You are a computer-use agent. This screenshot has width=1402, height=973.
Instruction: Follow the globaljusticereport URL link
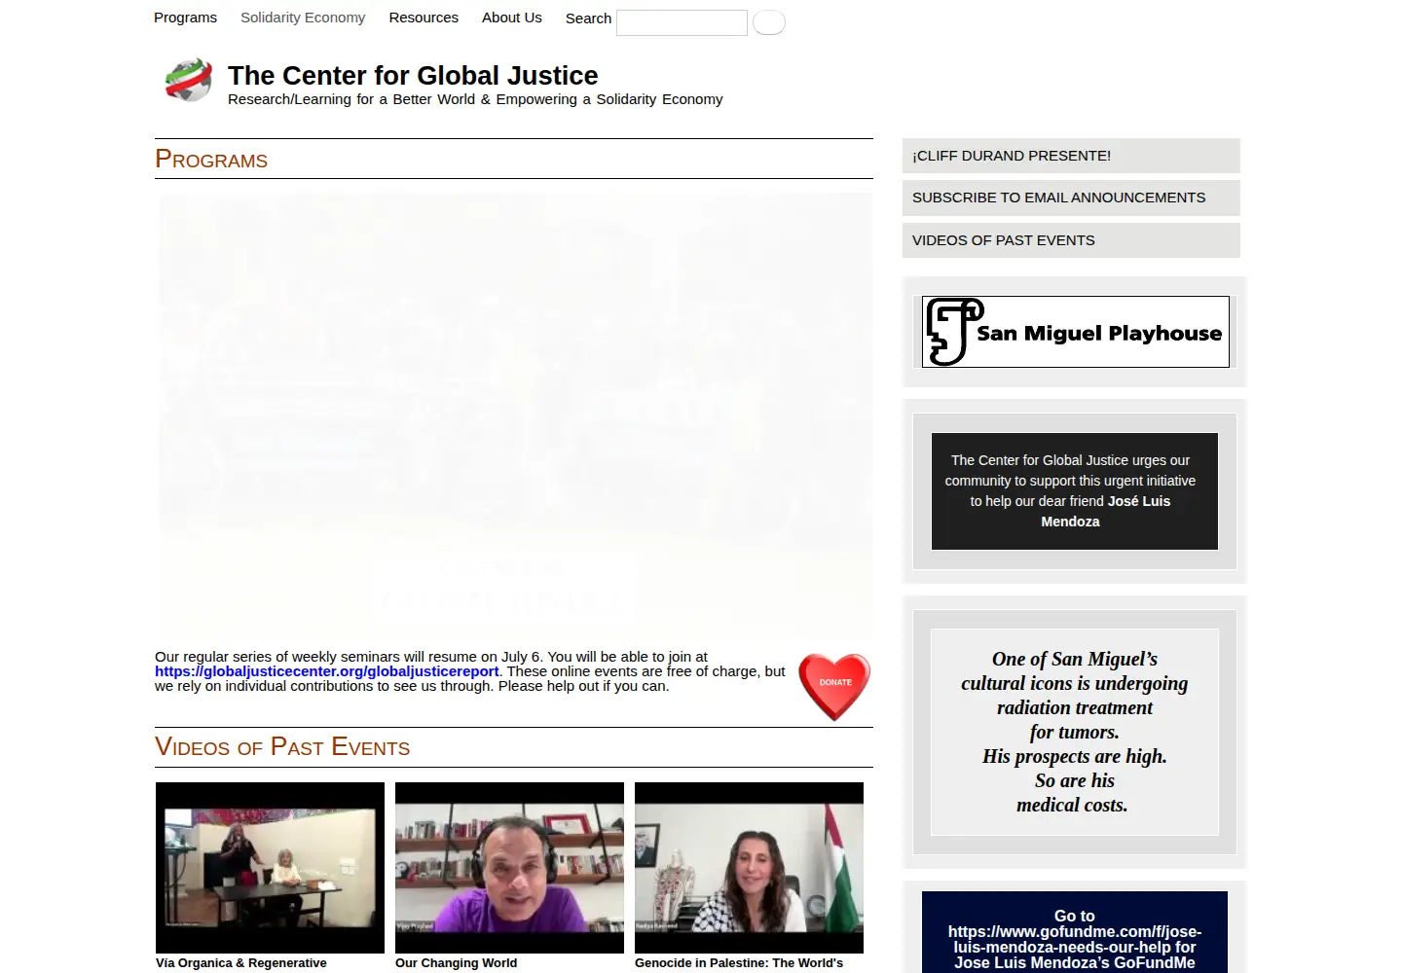click(x=327, y=671)
